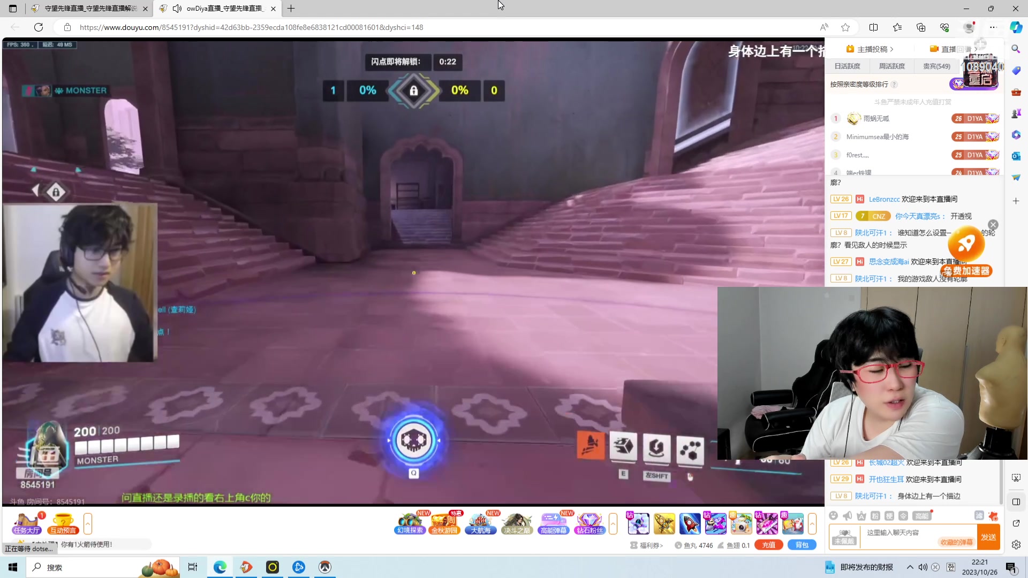The height and width of the screenshot is (578, 1028).
Task: Open the red splash effect icon
Action: (994, 515)
